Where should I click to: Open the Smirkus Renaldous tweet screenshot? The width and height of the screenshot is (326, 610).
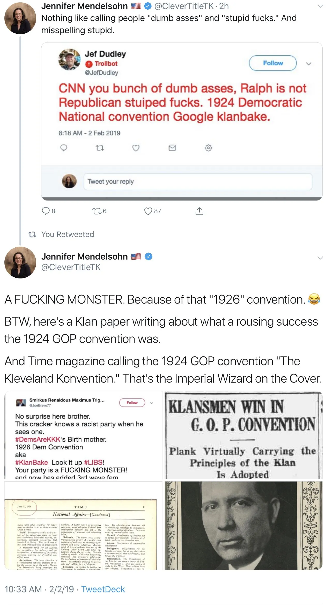[83, 435]
